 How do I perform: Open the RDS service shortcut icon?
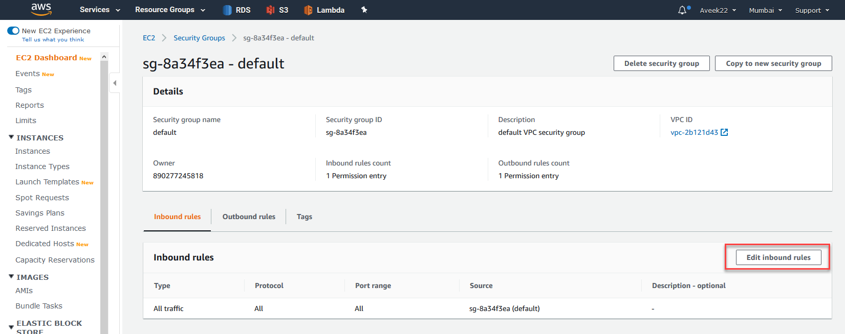click(x=227, y=10)
